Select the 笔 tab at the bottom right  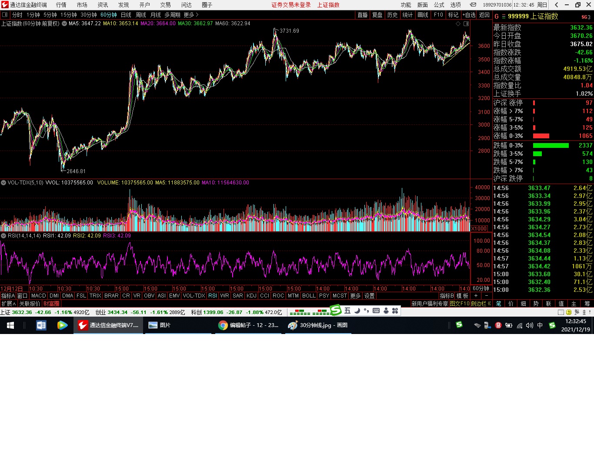coord(498,304)
